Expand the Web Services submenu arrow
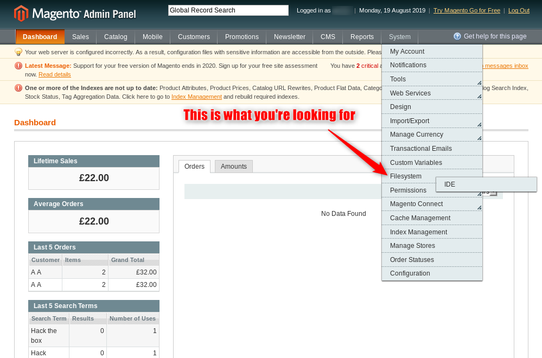The image size is (542, 358). [x=479, y=97]
